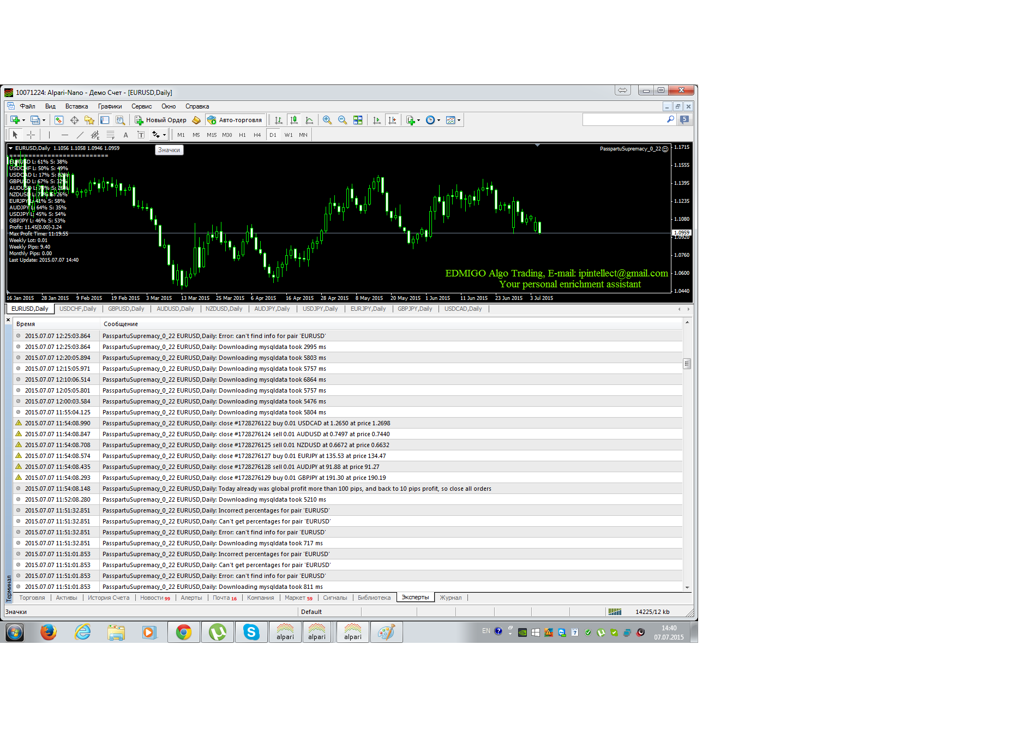This screenshot has width=1033, height=735.
Task: Click the profiles icon in toolbar
Action: click(35, 120)
